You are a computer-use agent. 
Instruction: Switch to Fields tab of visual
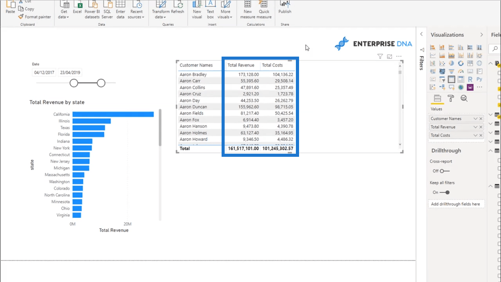[x=437, y=98]
